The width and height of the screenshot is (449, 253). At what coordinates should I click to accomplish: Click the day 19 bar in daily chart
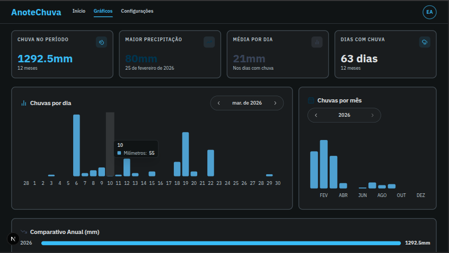tap(186, 154)
